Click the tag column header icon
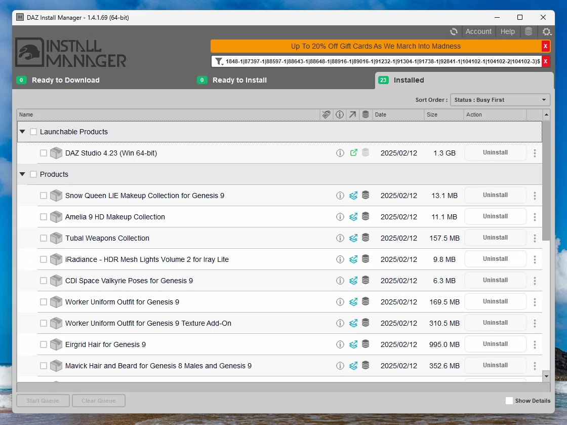Screen dimensions: 567x425 [326, 114]
